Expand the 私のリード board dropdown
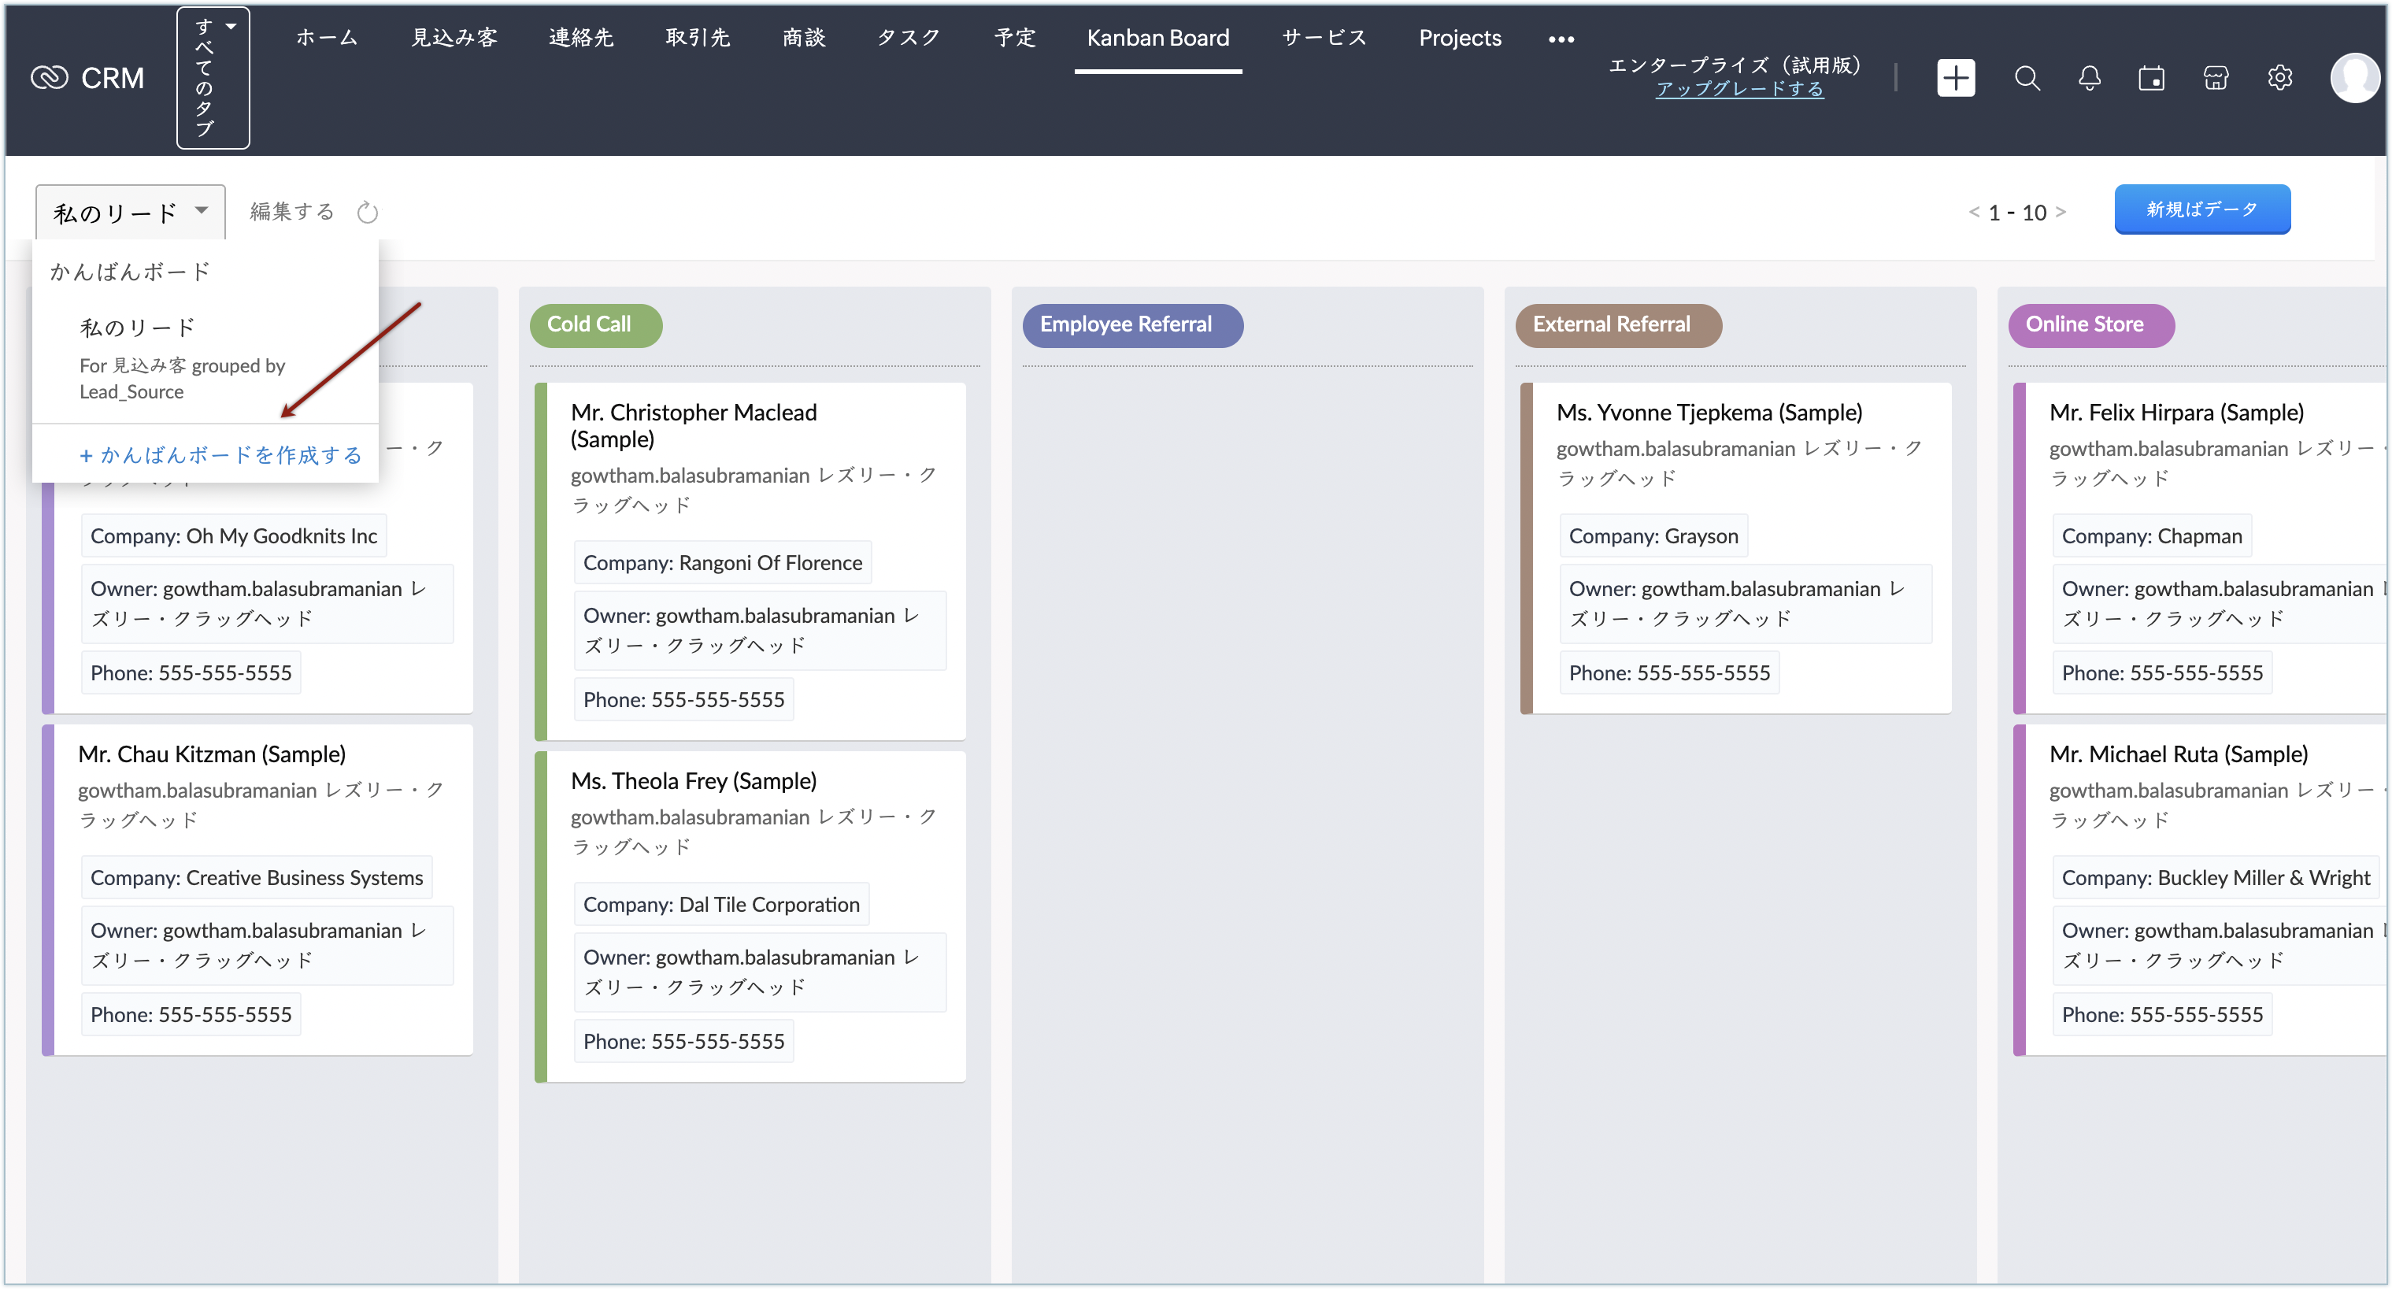The width and height of the screenshot is (2392, 1289). (130, 213)
